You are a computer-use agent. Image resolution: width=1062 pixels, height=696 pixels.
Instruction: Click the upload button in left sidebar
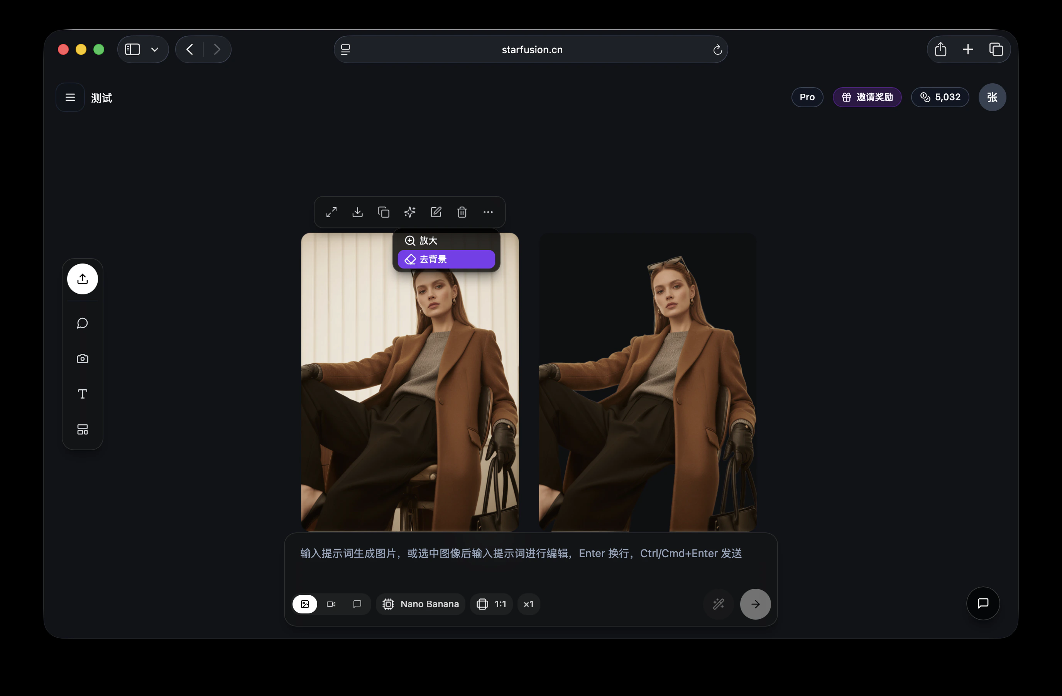coord(83,279)
